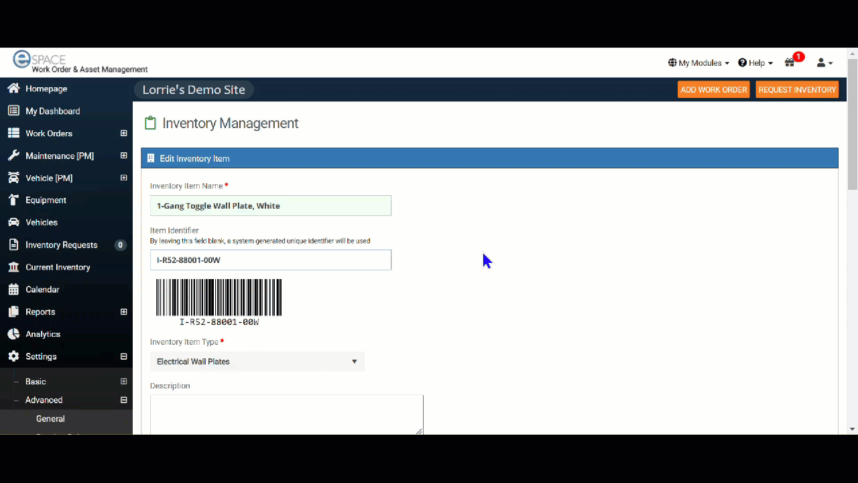Image resolution: width=858 pixels, height=483 pixels.
Task: Click the Analytics pie chart icon
Action: 13,334
